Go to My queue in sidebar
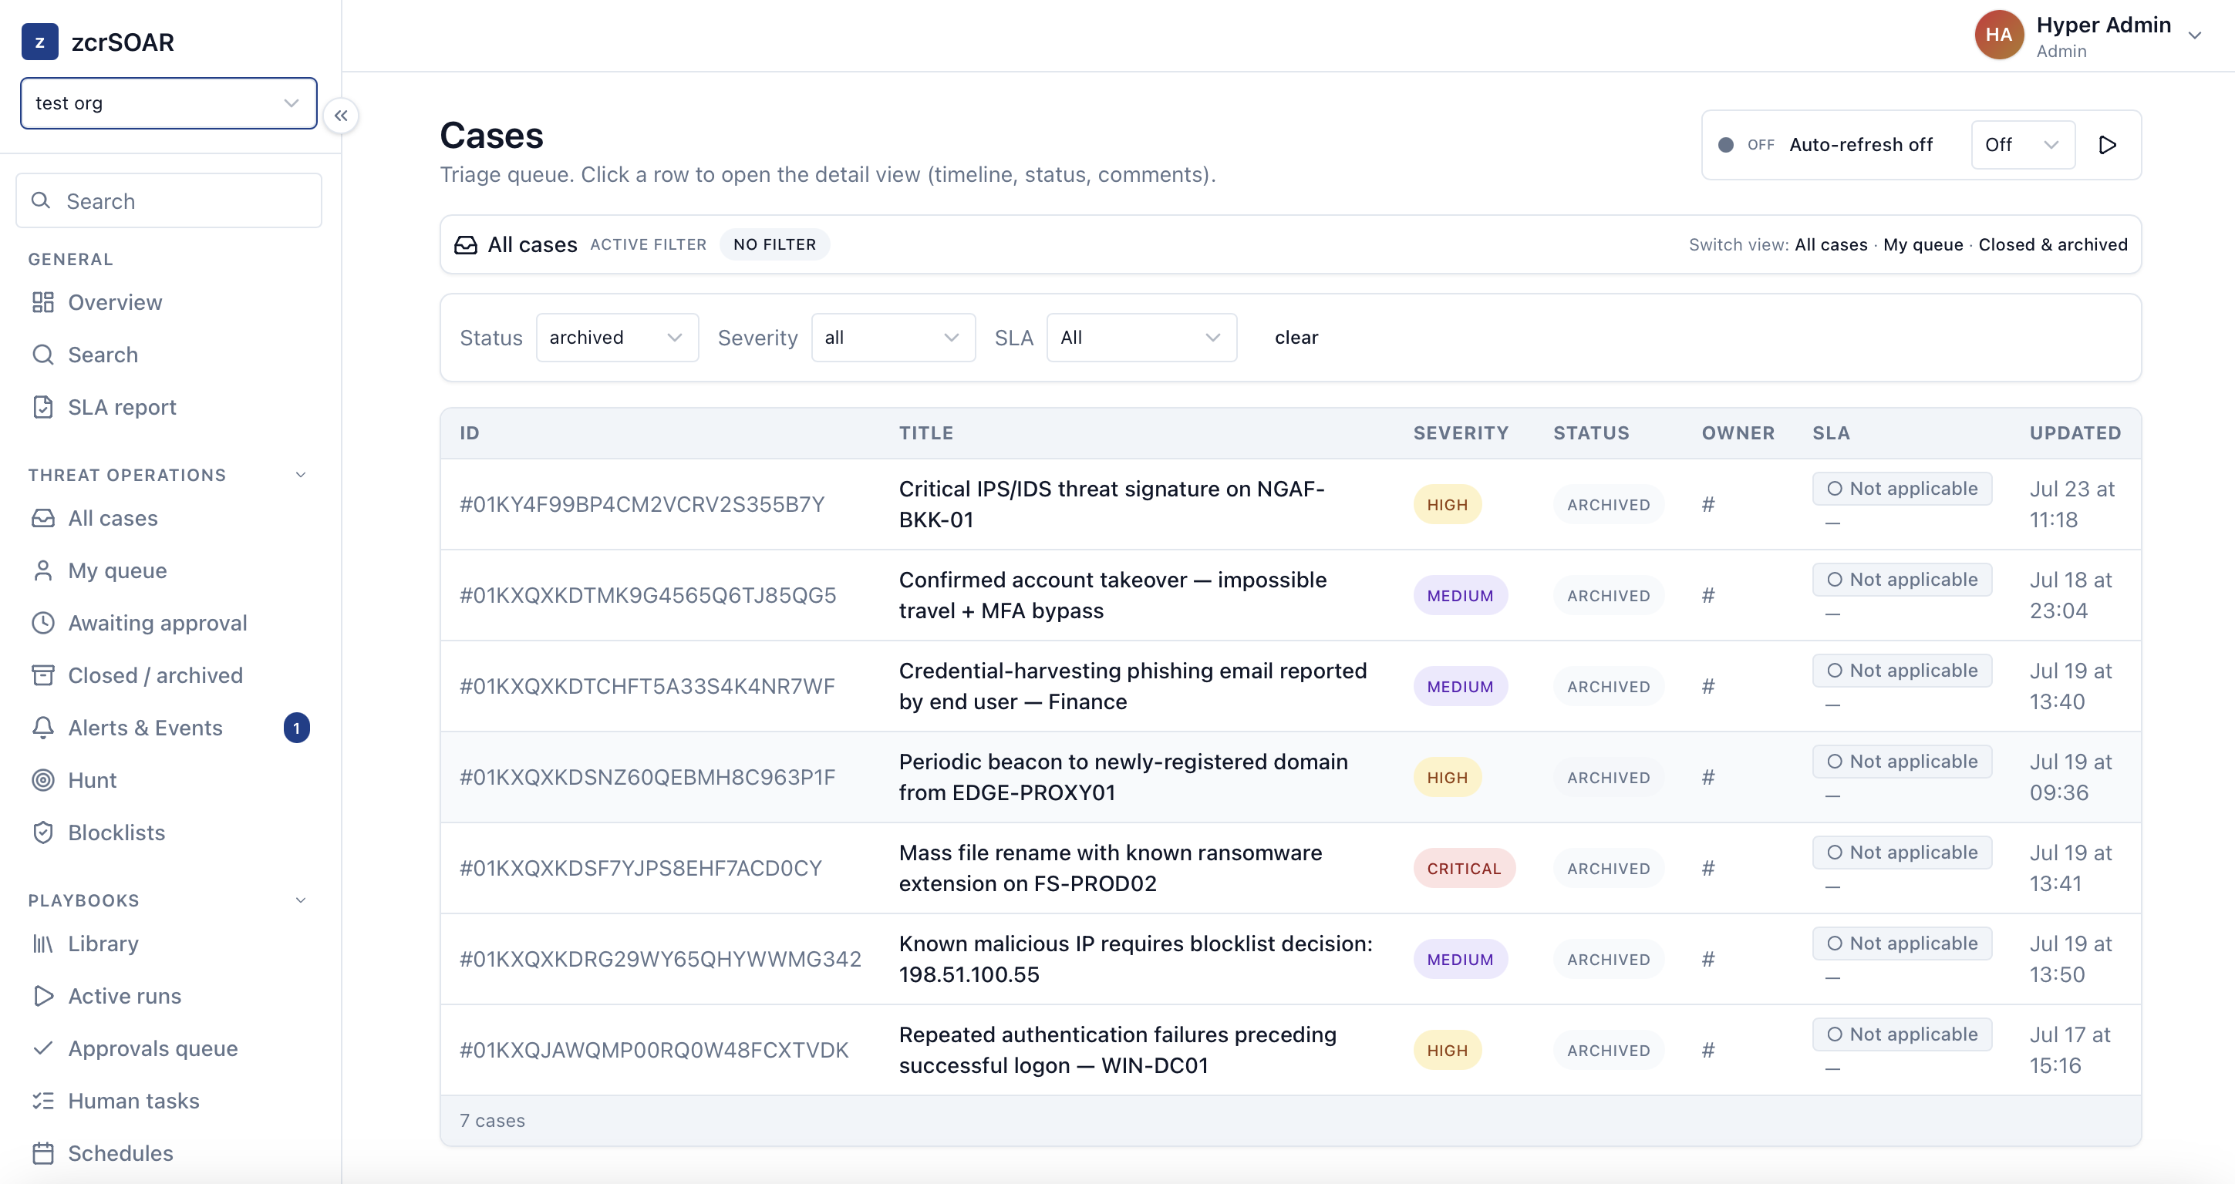Viewport: 2235px width, 1184px height. click(117, 570)
